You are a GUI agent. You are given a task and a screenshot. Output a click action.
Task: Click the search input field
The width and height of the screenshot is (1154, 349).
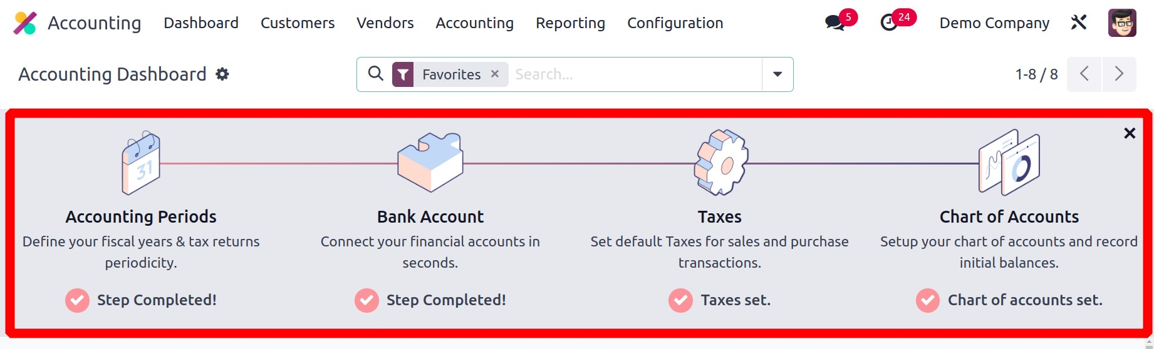pyautogui.click(x=633, y=74)
